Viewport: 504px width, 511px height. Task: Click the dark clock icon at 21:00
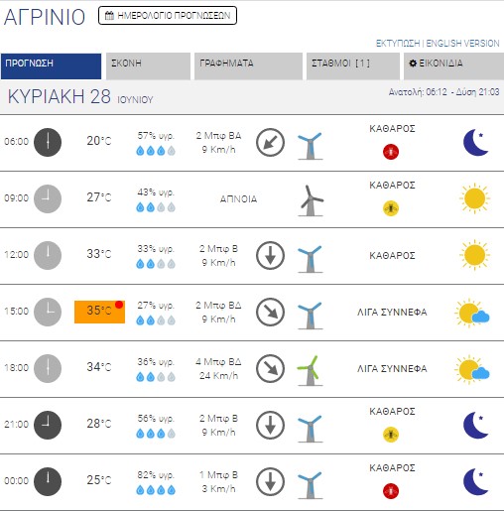(x=48, y=425)
